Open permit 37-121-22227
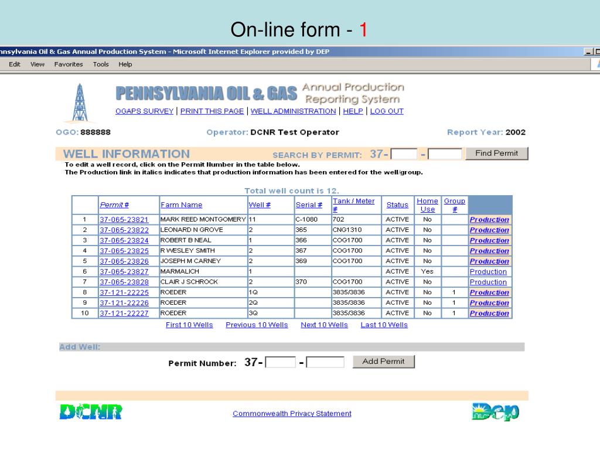The width and height of the screenshot is (600, 450). point(124,313)
